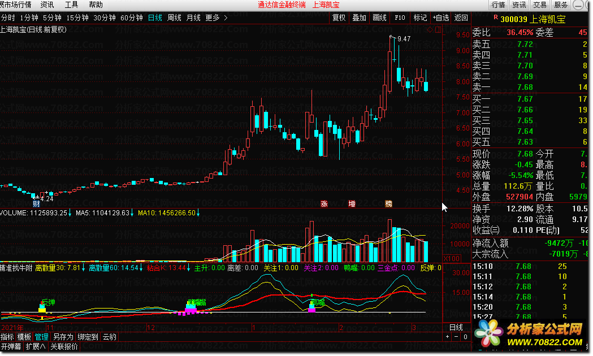
Task: Click the arrow chevron next to 更多
Action: [x=226, y=18]
